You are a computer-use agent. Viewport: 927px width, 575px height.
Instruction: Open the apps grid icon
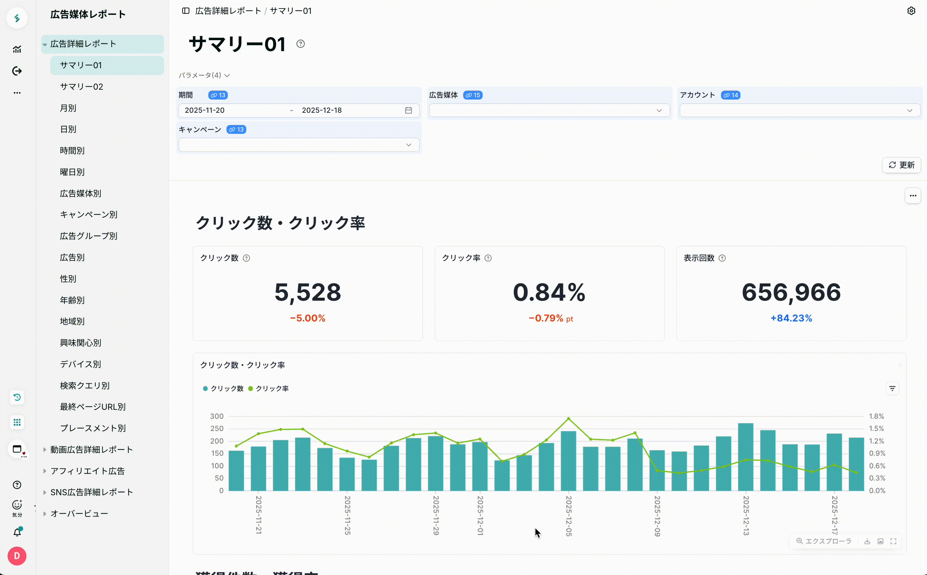(x=17, y=422)
